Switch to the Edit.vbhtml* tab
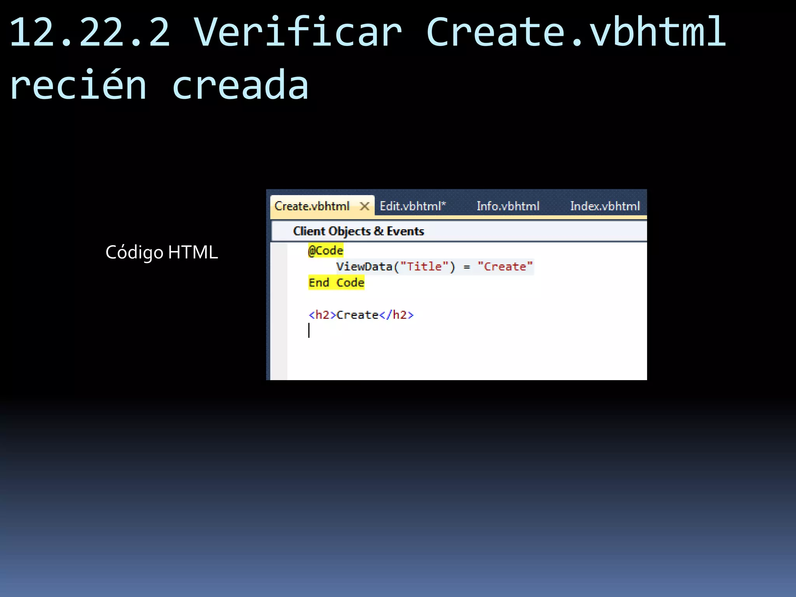 [412, 206]
